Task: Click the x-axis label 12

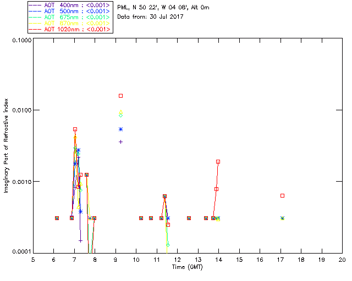Action: (177, 260)
